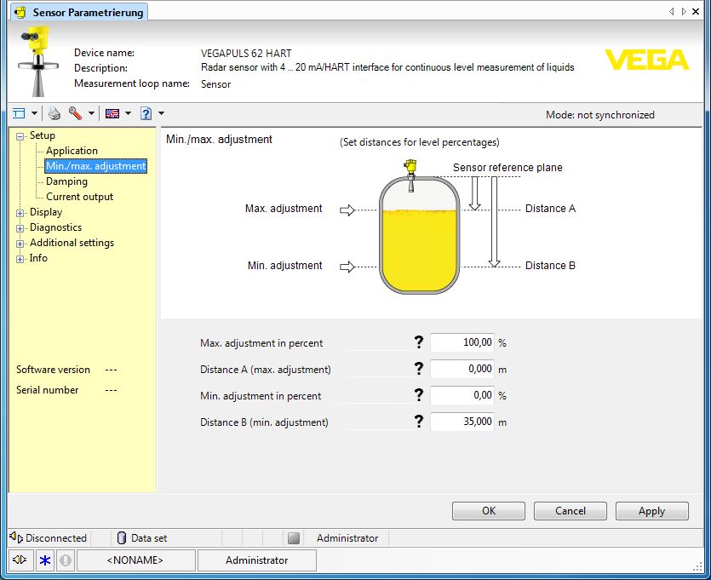Click the Max. adjustment in percent field
The width and height of the screenshot is (711, 580).
click(462, 342)
